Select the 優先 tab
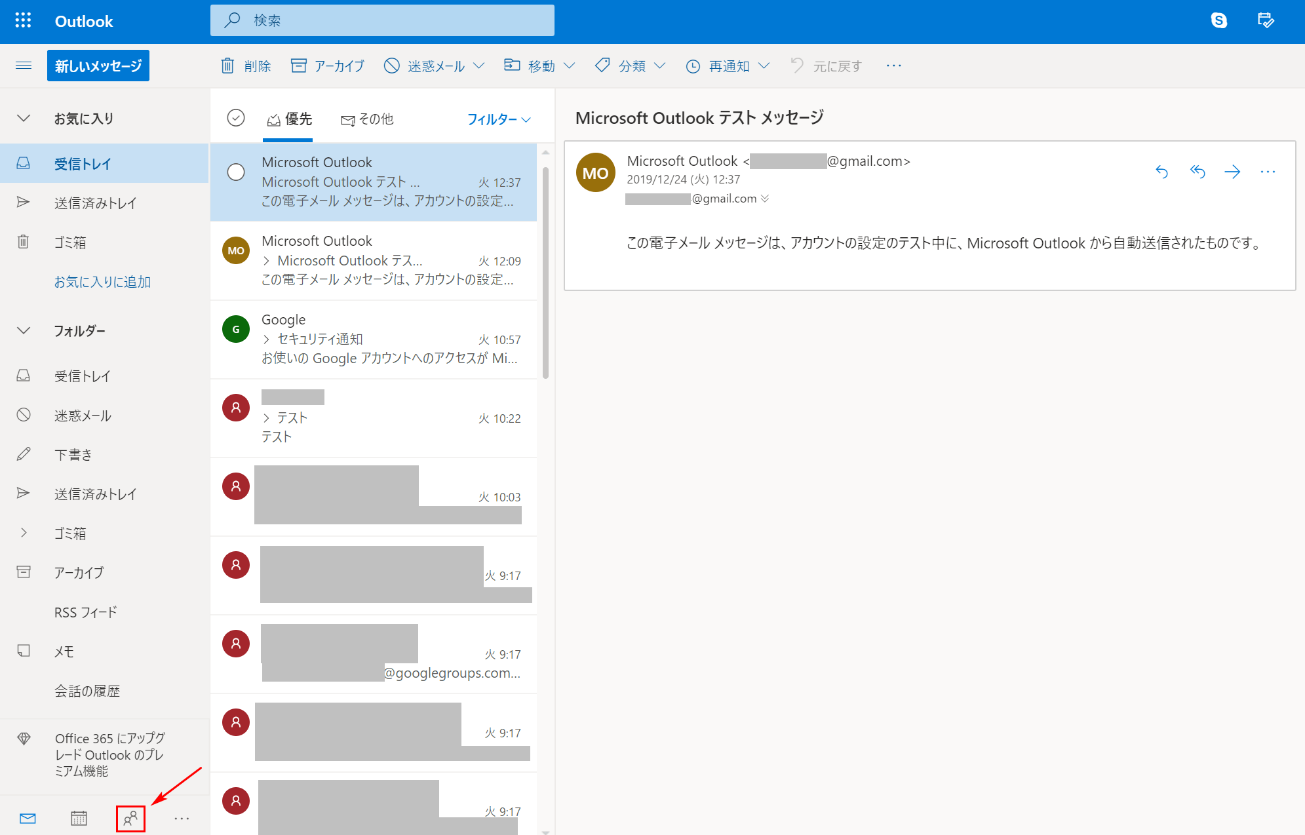Viewport: 1305px width, 835px height. pyautogui.click(x=289, y=119)
